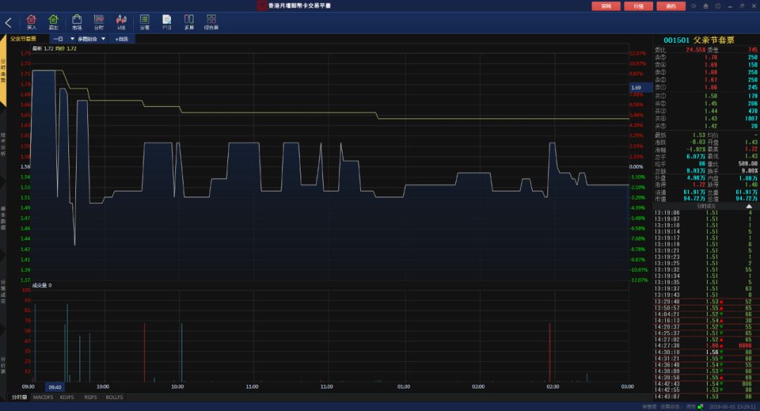Image resolution: width=760 pixels, height=411 pixels.
Task: Click the 11:00 time axis label
Action: 252,387
